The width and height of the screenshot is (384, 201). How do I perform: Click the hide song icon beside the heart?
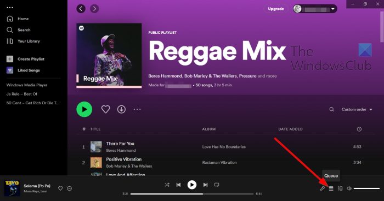70,188
